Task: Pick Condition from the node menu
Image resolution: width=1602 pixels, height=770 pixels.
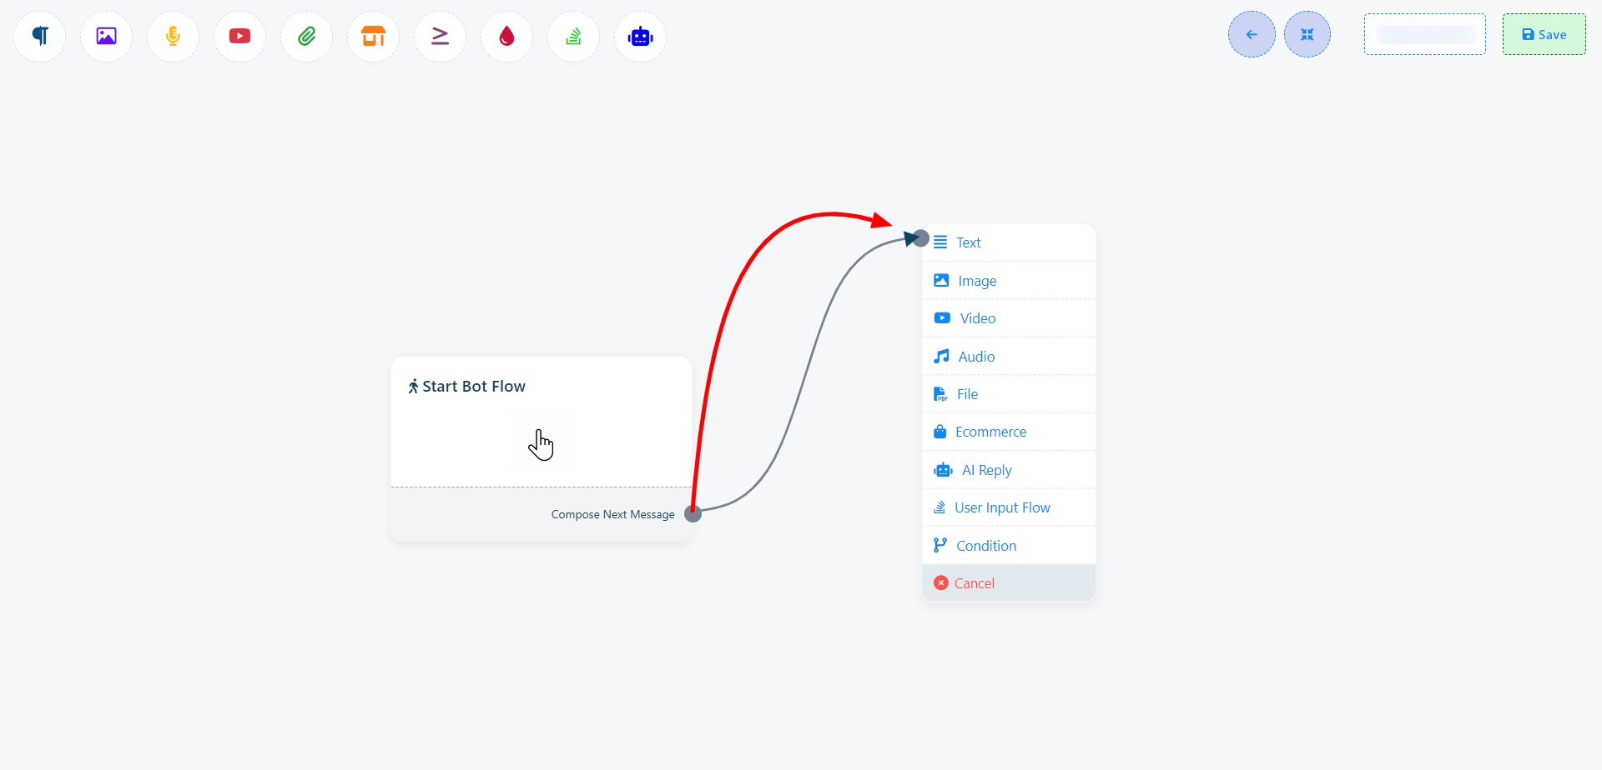Action: point(985,546)
